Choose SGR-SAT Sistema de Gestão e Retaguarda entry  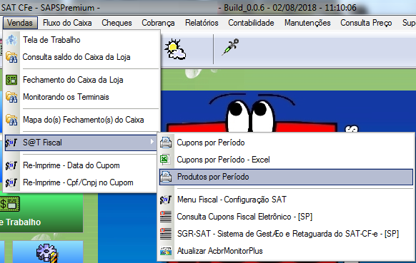point(288,234)
